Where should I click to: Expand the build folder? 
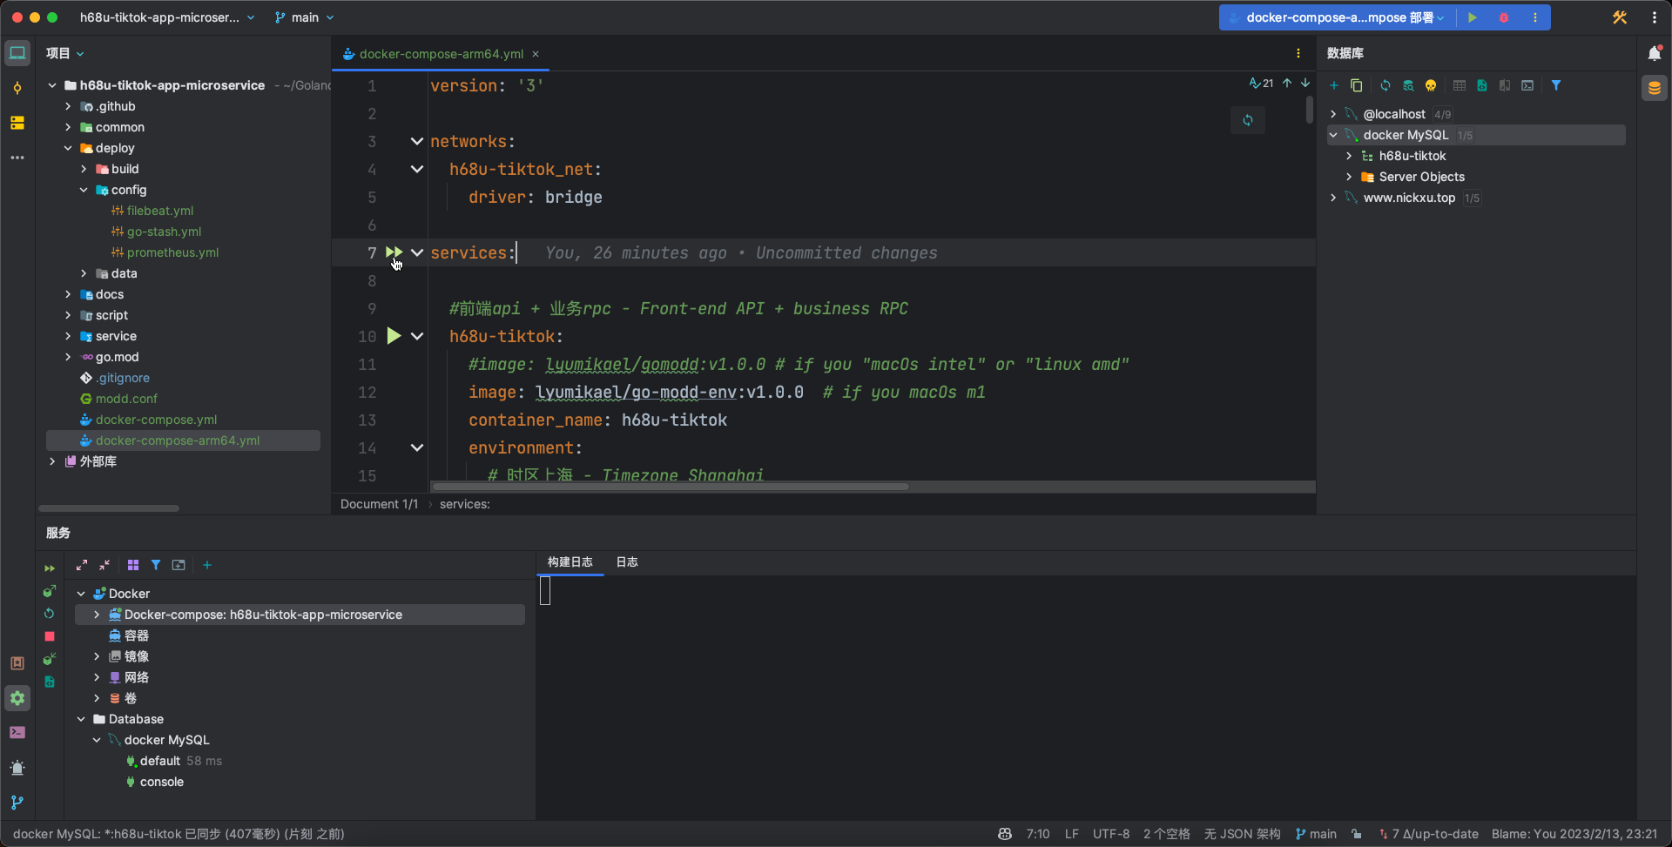[x=84, y=169]
